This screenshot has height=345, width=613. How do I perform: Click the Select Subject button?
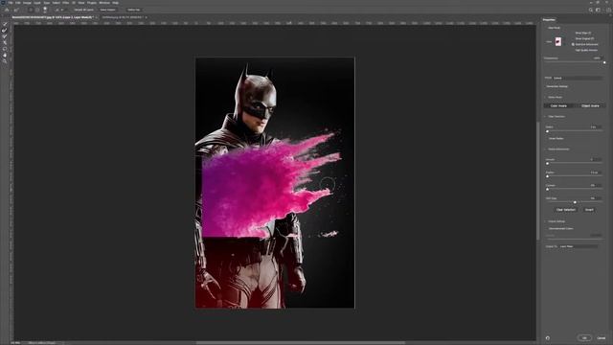(107, 10)
